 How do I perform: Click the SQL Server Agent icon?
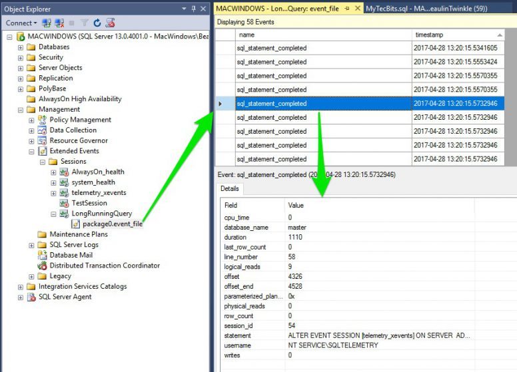point(31,297)
